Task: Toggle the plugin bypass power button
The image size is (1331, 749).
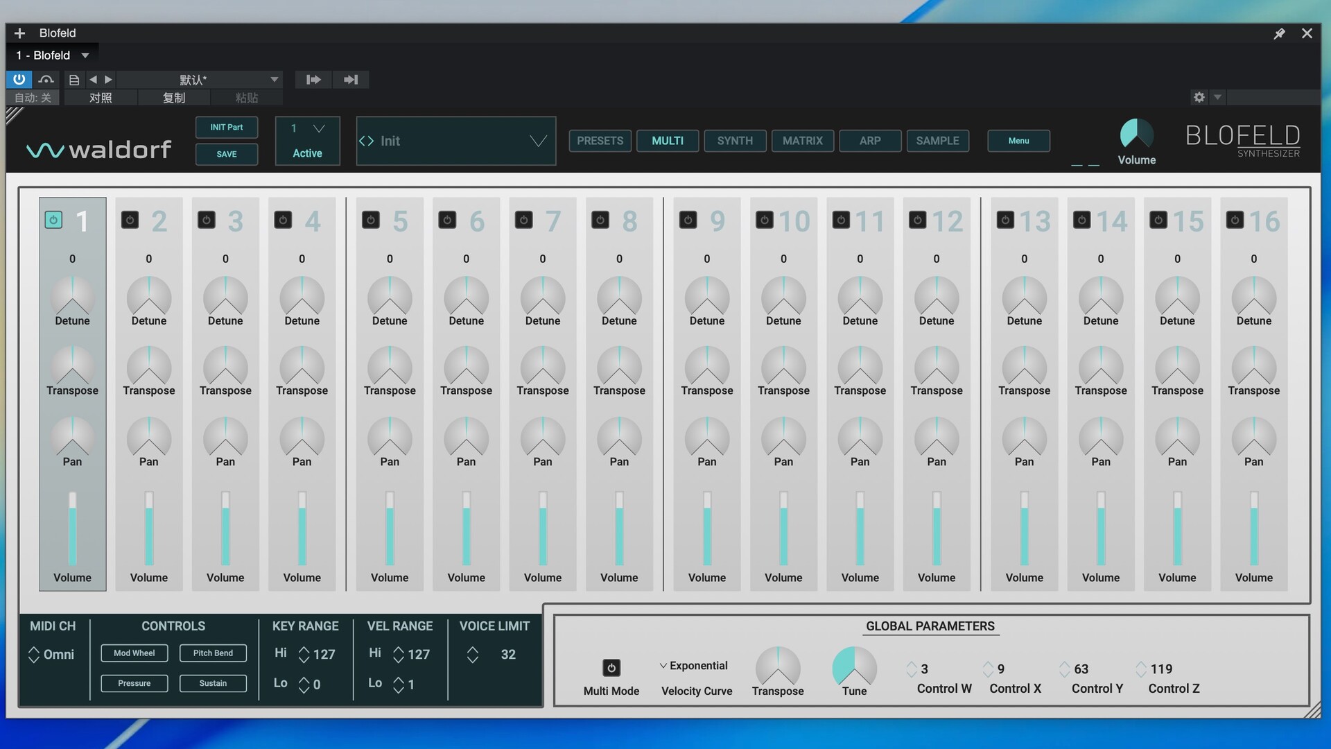Action: (19, 79)
